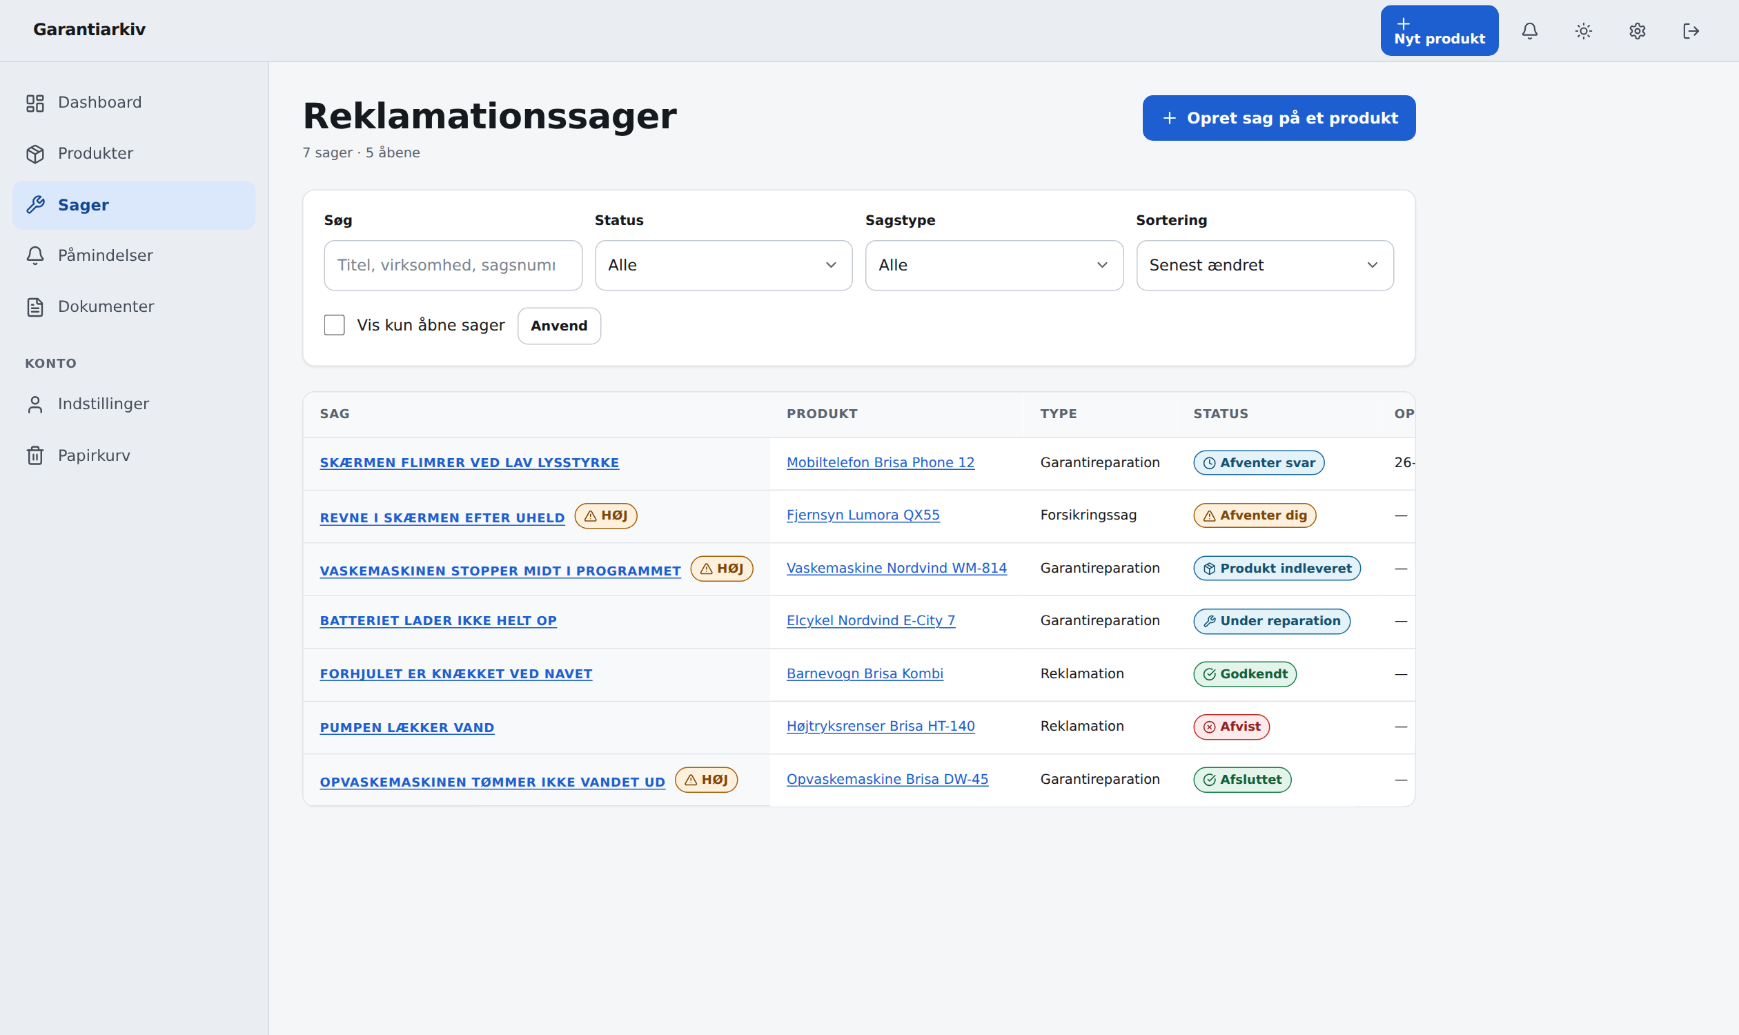
Task: Open Dokumenter from sidebar
Action: point(134,306)
